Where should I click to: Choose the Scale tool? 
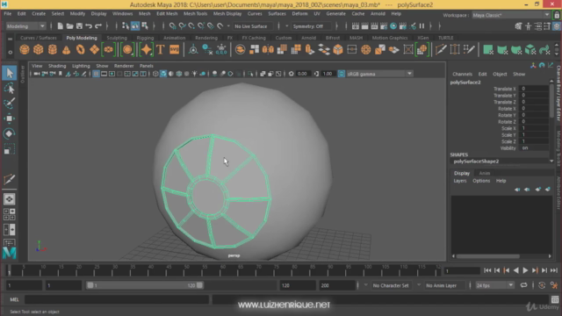(x=10, y=149)
